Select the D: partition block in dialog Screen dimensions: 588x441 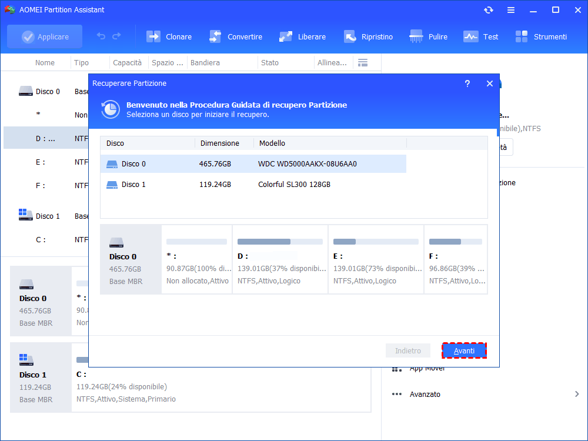(280, 259)
